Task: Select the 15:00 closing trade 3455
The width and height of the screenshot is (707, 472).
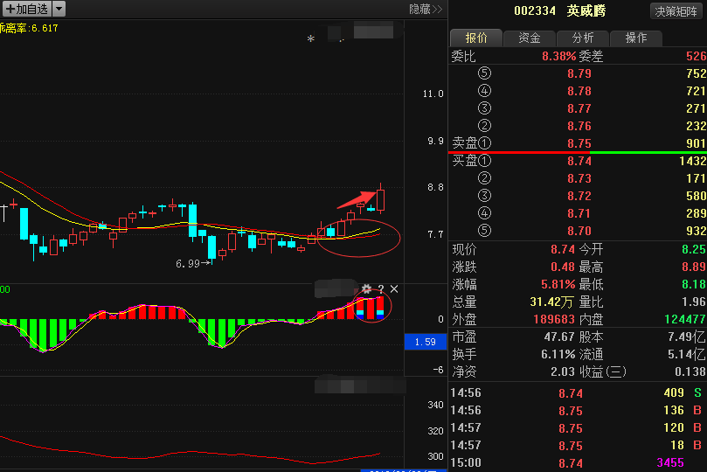Action: (577, 463)
